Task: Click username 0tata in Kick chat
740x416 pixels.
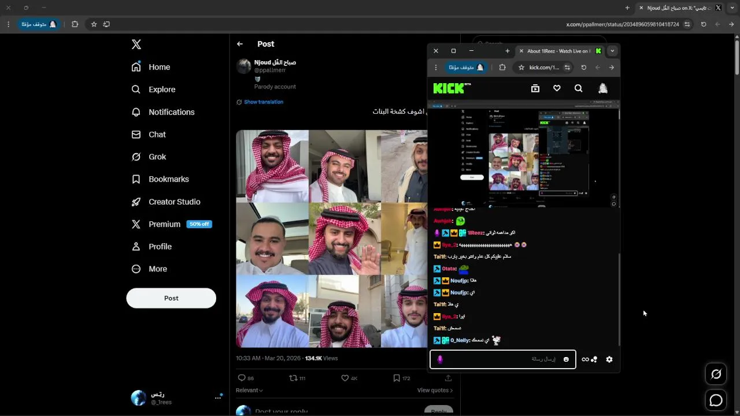Action: point(449,269)
